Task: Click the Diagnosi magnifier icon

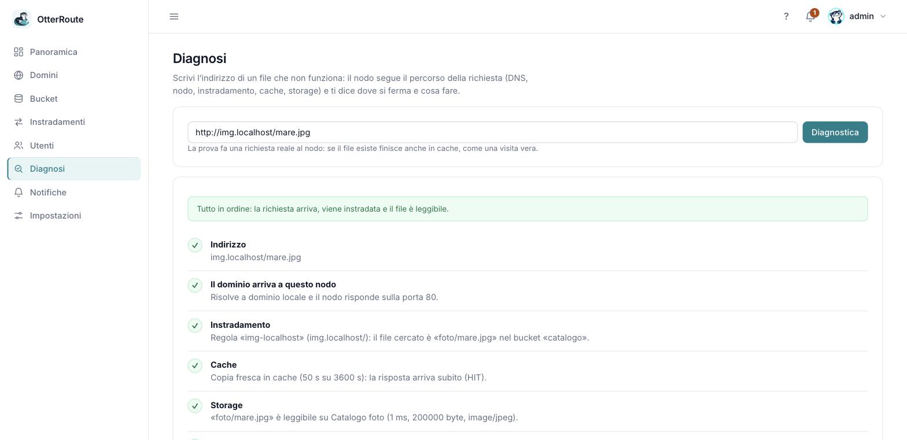Action: 19,169
